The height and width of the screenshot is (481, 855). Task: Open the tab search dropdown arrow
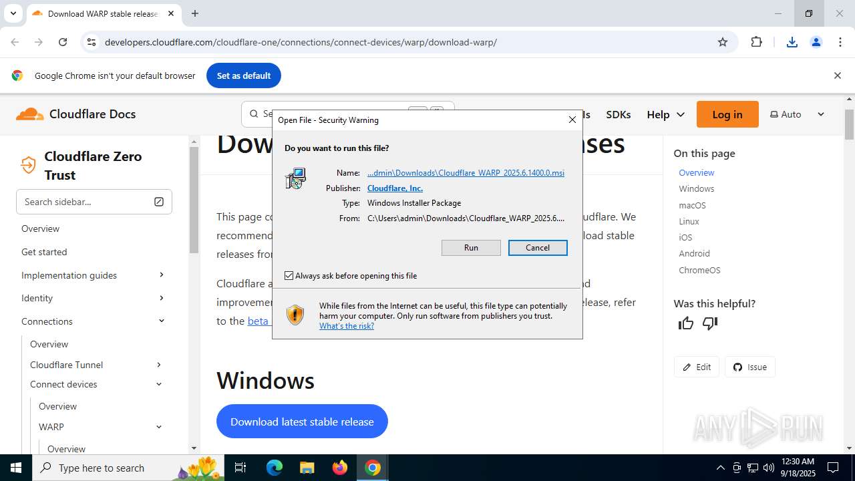coord(13,13)
